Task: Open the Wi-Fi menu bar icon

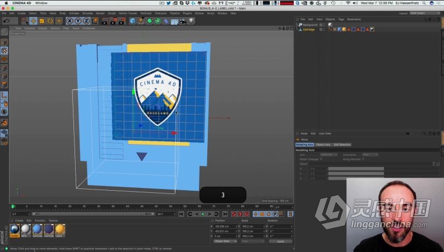Action: pyautogui.click(x=348, y=3)
